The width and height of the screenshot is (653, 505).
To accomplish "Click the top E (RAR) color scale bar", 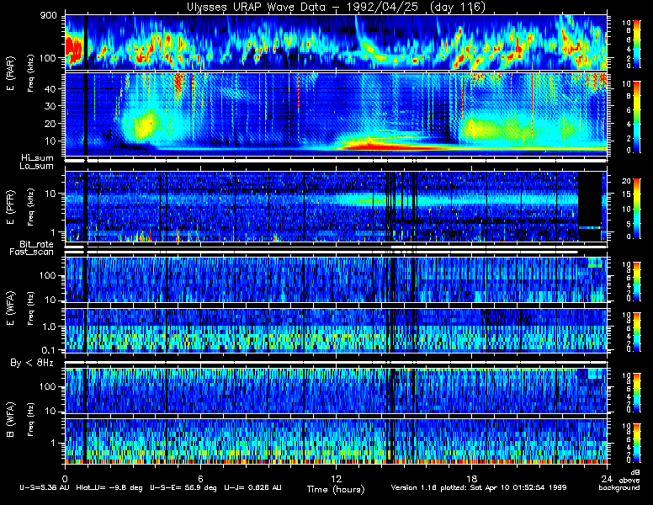I will [x=624, y=42].
